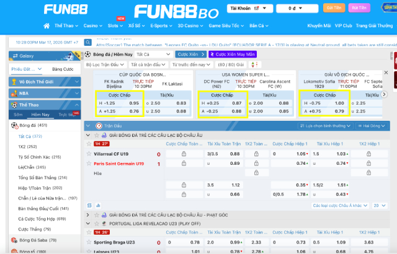397x254 pixels.
Task: Open Lựa chọn bình thường dropdown
Action: coord(325,126)
